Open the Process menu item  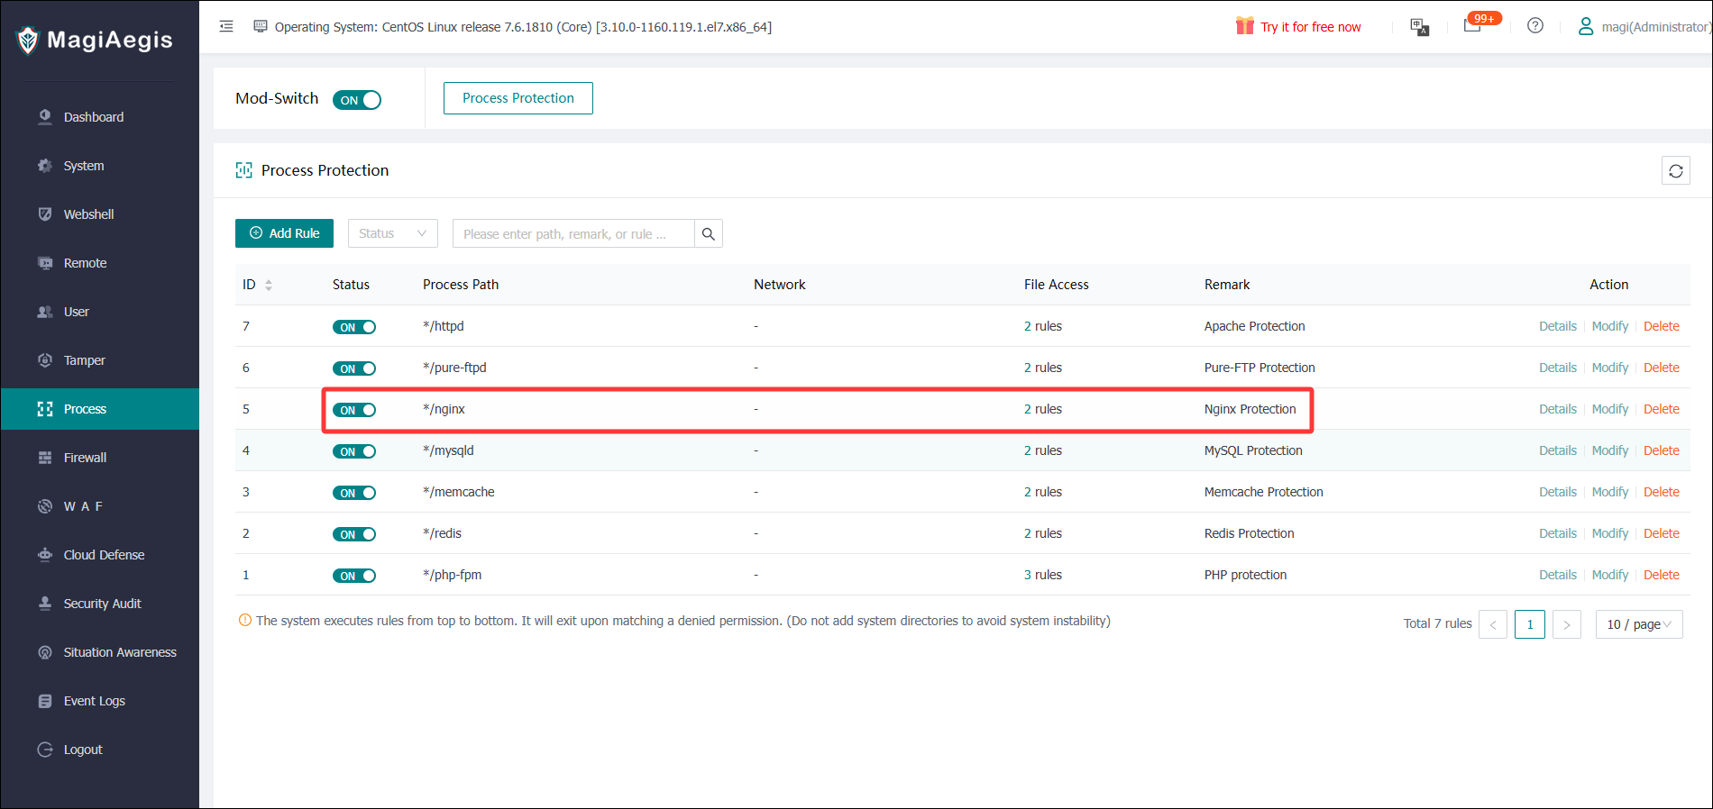pos(100,409)
